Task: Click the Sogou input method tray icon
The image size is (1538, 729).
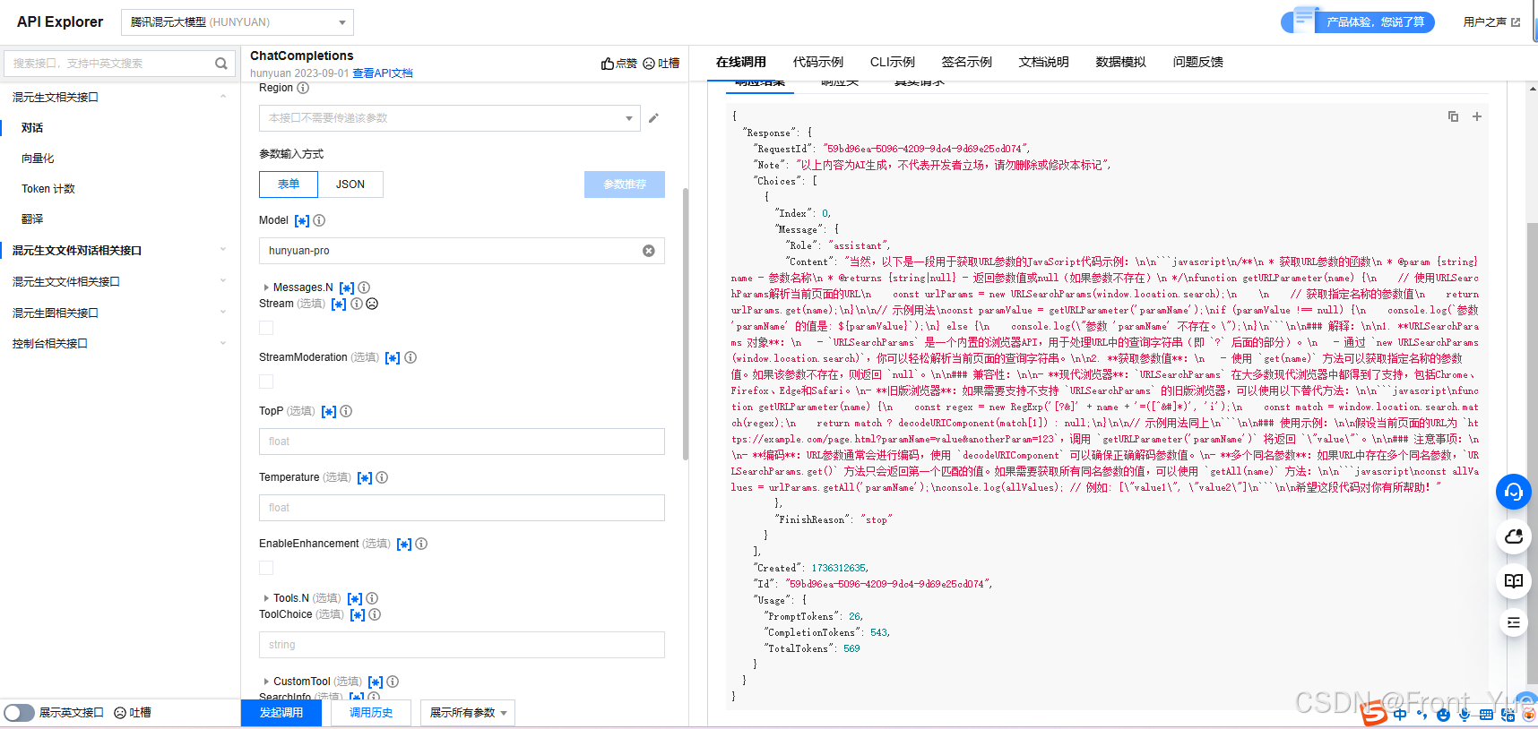Action: pos(1374,714)
